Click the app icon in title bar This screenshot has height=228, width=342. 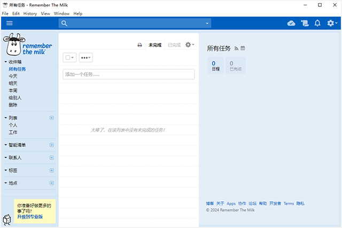(5, 5)
